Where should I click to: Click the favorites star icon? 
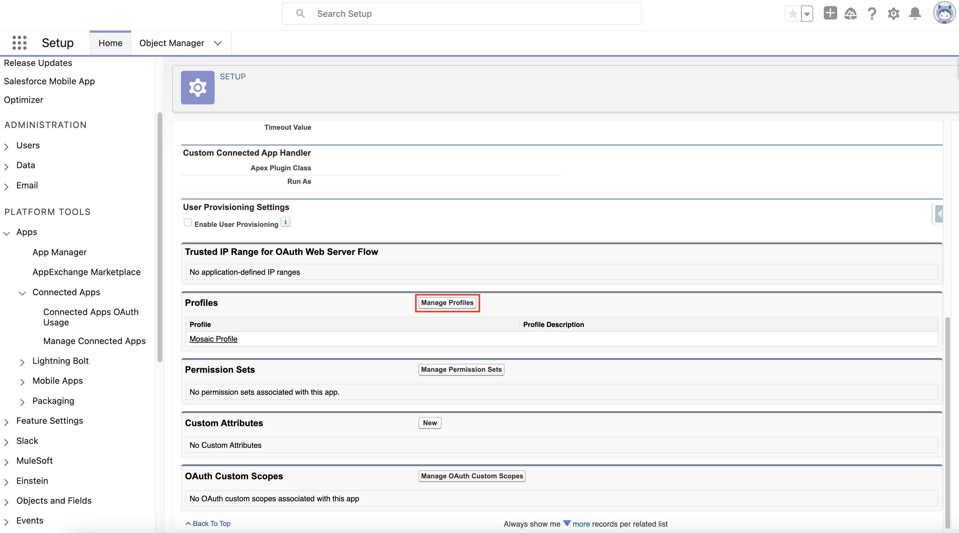pyautogui.click(x=793, y=14)
